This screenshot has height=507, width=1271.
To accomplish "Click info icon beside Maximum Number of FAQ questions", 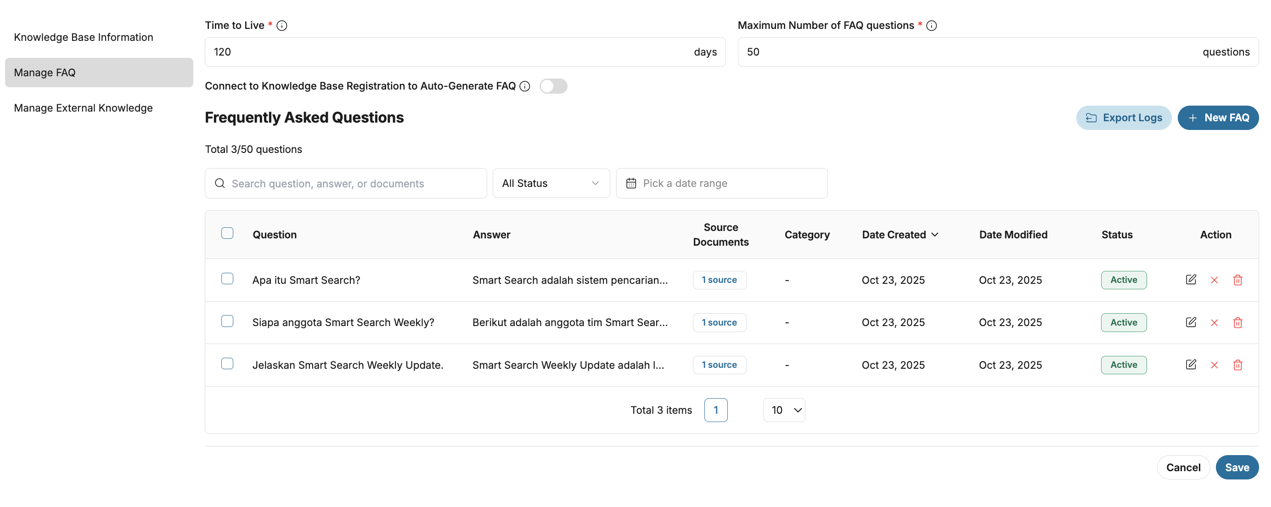I will (931, 26).
